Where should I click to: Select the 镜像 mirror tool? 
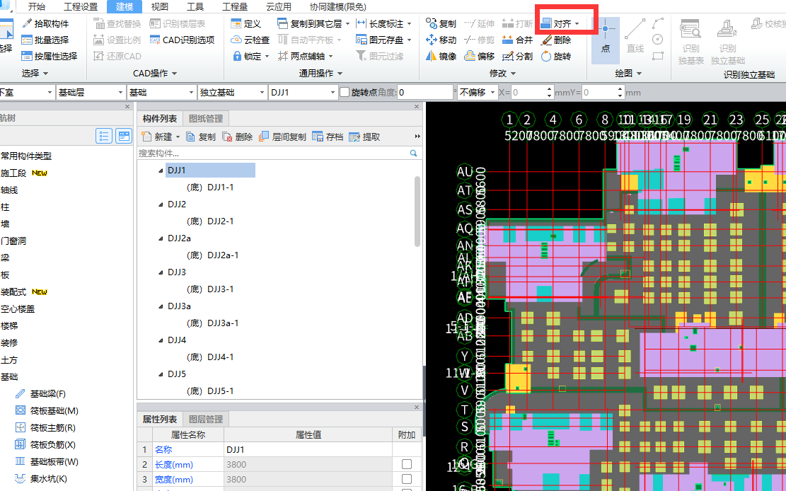tap(441, 56)
